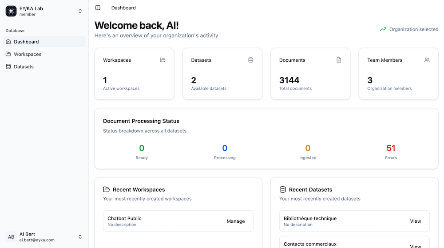The height and width of the screenshot is (248, 444).
Task: Click the database icon beside Recent Datasets
Action: click(282, 189)
